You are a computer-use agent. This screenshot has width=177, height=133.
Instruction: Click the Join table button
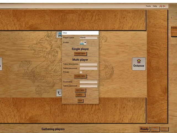[80, 90]
